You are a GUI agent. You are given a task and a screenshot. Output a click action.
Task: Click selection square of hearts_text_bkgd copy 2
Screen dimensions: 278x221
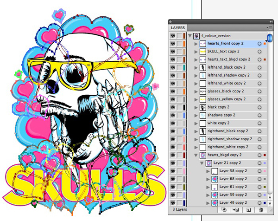(265, 59)
